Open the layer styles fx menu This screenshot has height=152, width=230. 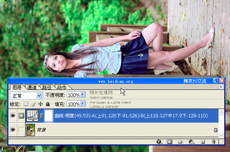click(x=159, y=142)
